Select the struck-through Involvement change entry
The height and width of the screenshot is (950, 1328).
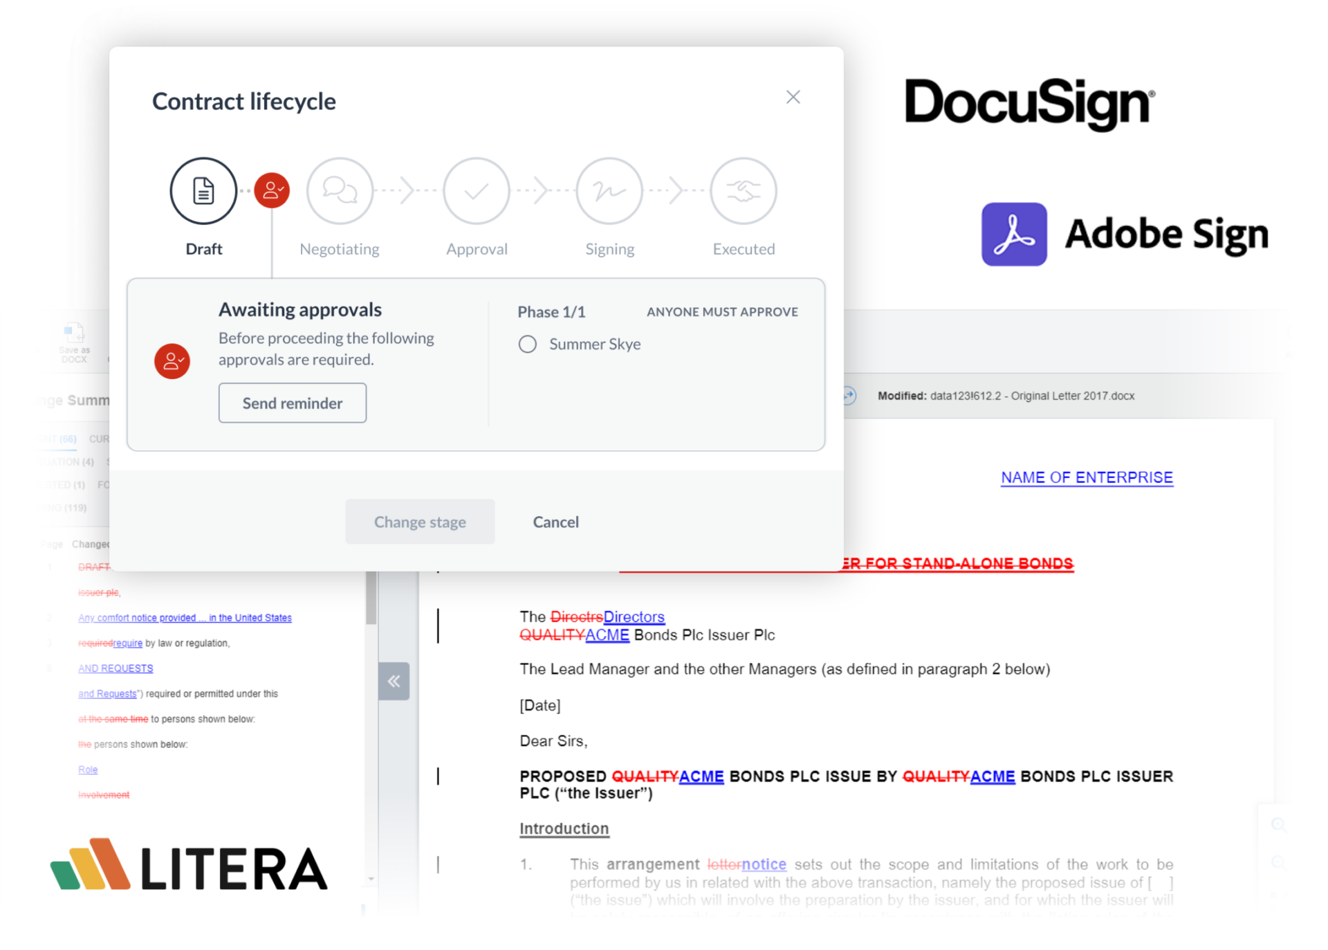[104, 795]
